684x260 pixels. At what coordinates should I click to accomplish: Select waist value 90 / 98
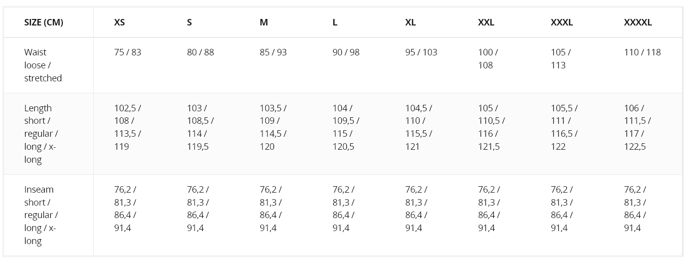tap(346, 52)
